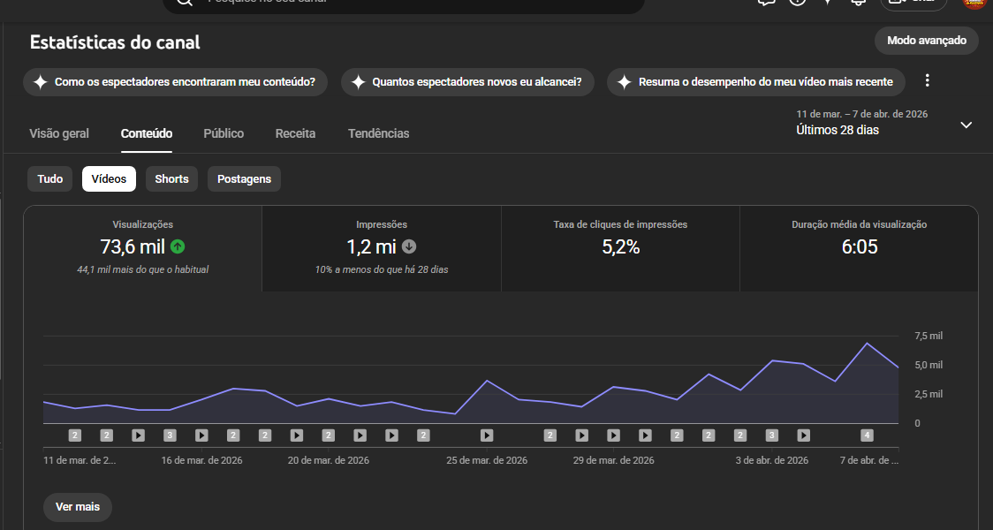Image resolution: width=993 pixels, height=530 pixels.
Task: Click the gray down arrow beside Impressões
Action: [x=409, y=246]
